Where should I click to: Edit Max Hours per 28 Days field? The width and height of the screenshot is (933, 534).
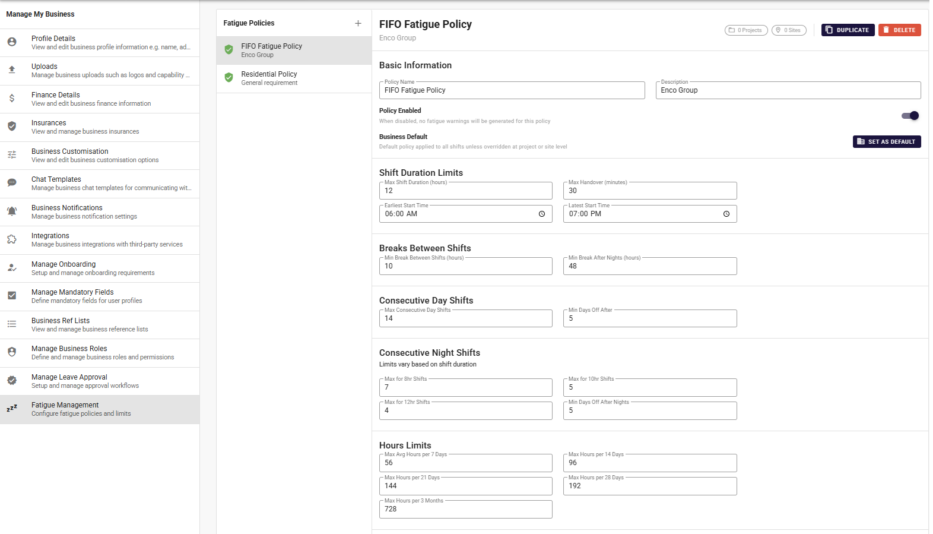tap(650, 486)
